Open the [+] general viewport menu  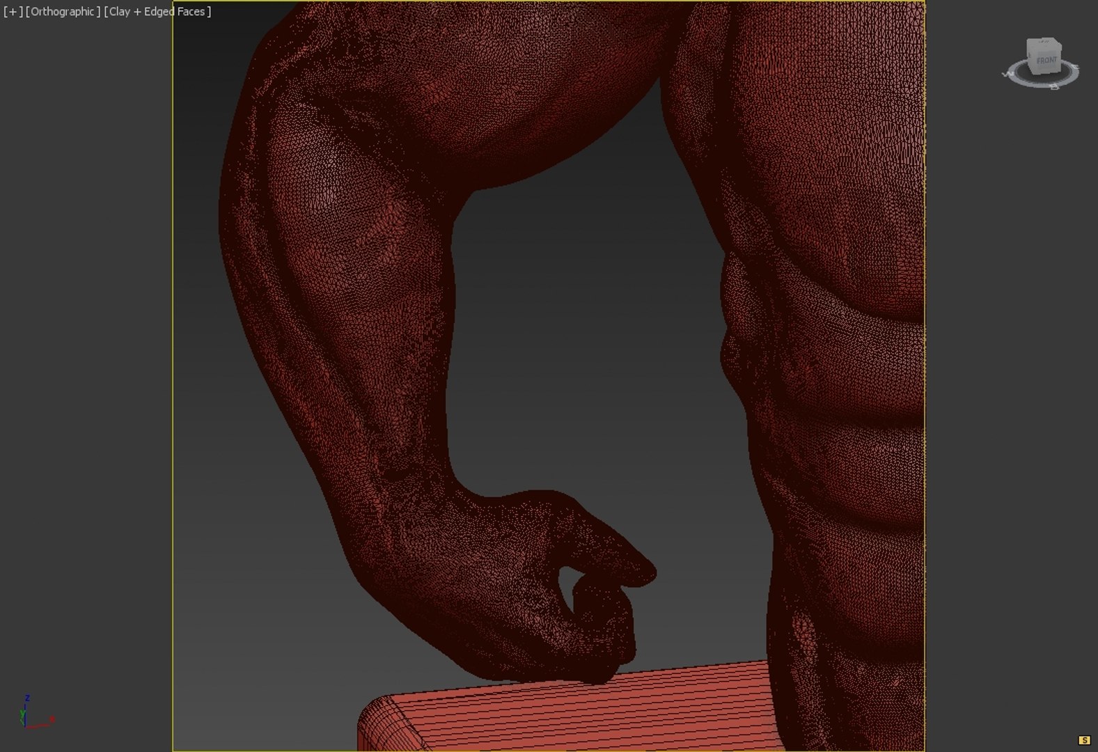(13, 12)
